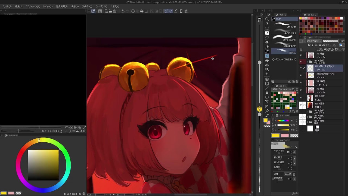This screenshot has width=348, height=196.
Task: Open the レイヤー(L) menu
Action: [48, 7]
